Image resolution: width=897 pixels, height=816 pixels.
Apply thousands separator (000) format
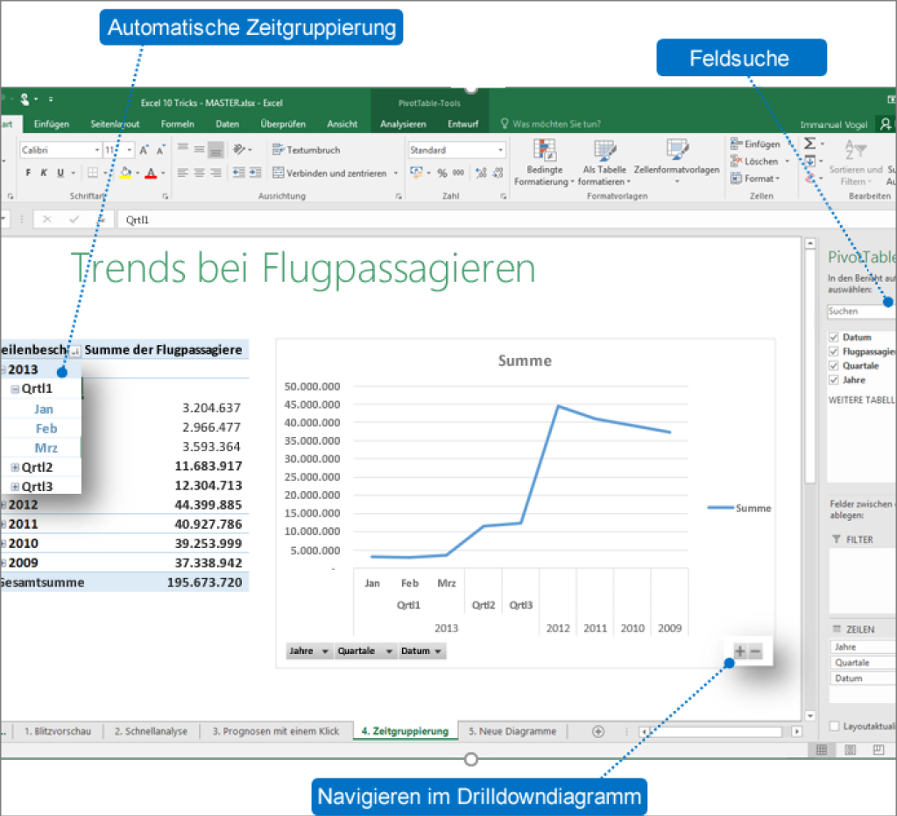(459, 172)
